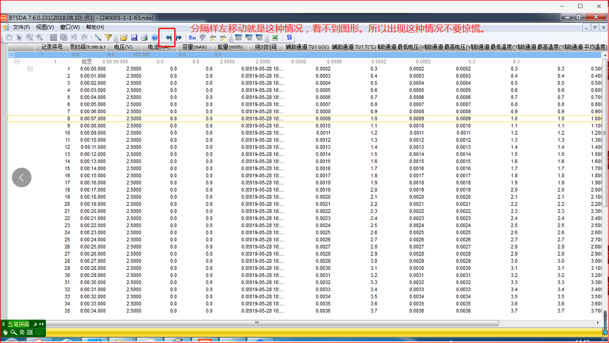The width and height of the screenshot is (609, 343).
Task: Activate the magnifier zoom tool
Action: [x=40, y=37]
